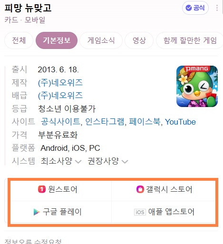Open the 게임소식 tab

tap(101, 40)
